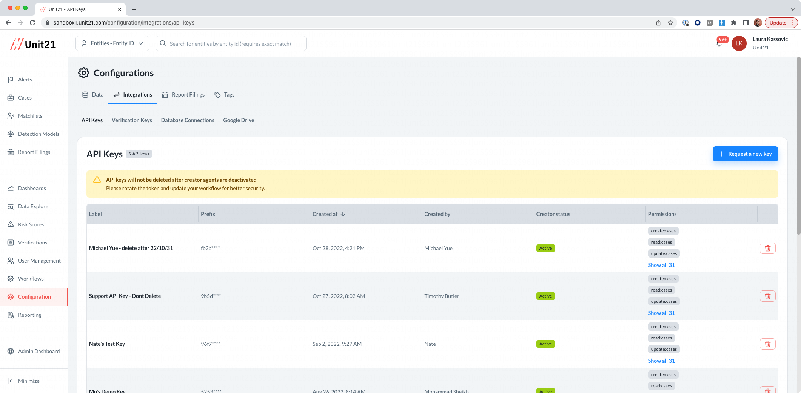Show all 31 permissions for Michael Yue key
Viewport: 801px width, 393px height.
click(x=661, y=265)
